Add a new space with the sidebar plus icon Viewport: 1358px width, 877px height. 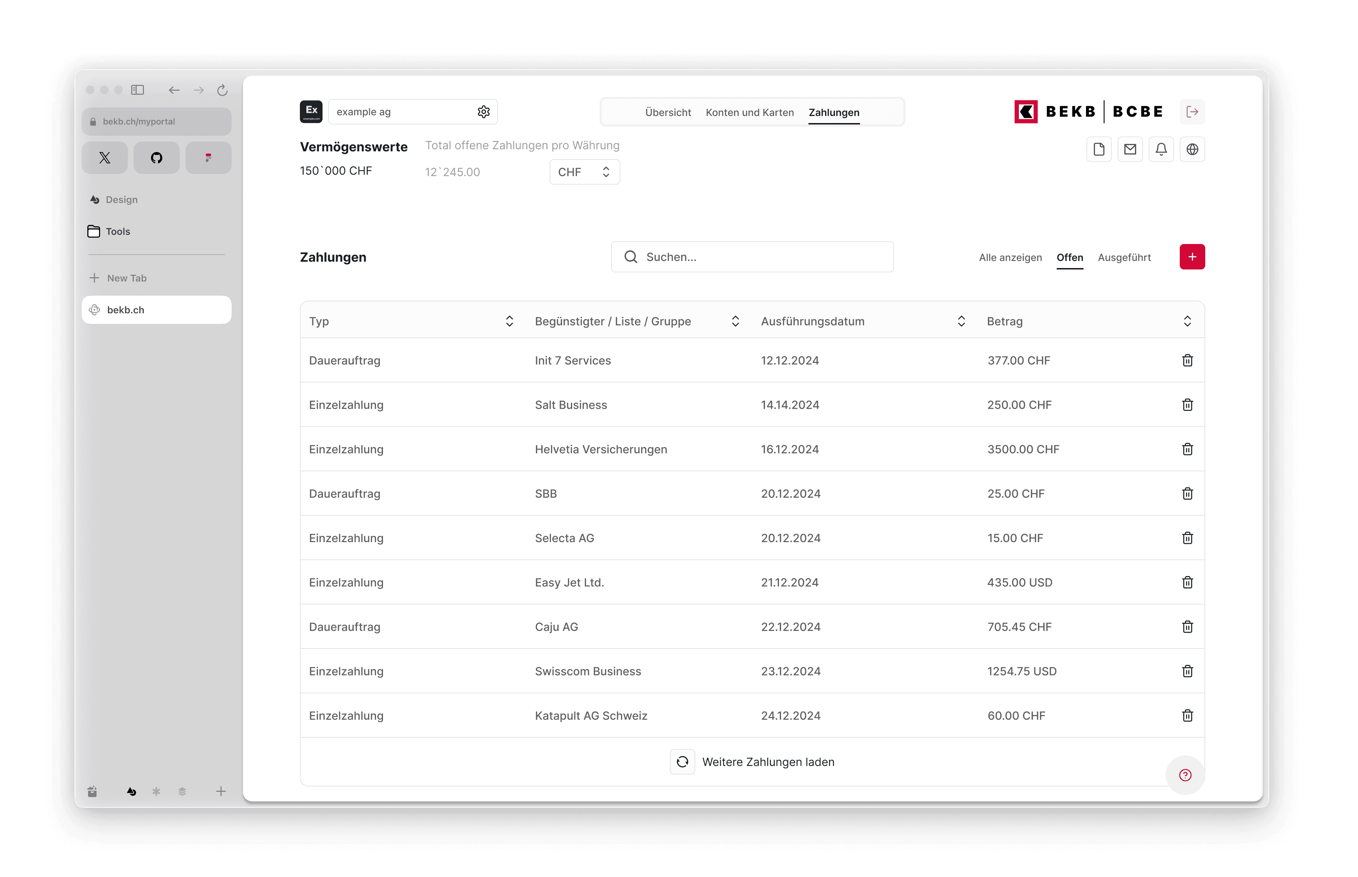pos(221,791)
